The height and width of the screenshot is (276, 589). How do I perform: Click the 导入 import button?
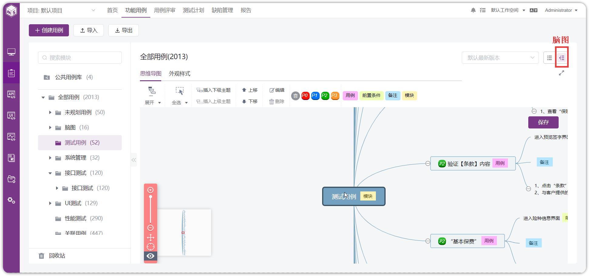pyautogui.click(x=89, y=30)
